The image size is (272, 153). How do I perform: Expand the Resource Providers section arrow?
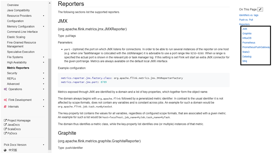point(44,16)
